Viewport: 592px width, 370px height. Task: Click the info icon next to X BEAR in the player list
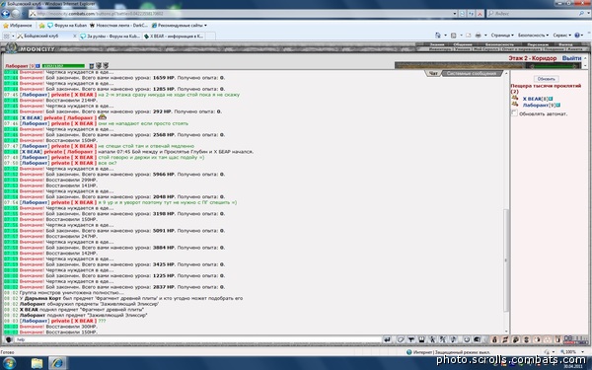(551, 99)
